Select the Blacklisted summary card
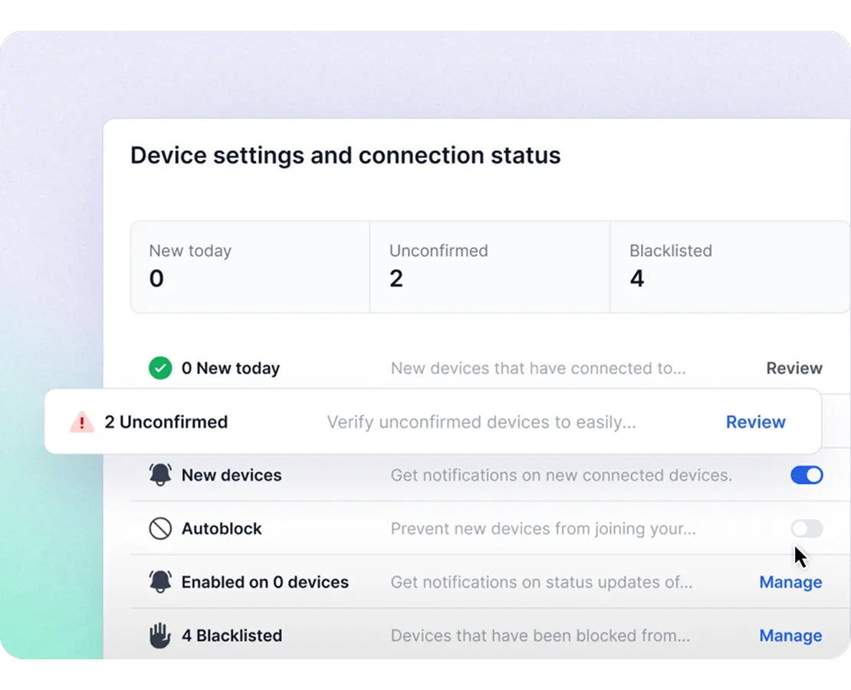This screenshot has width=851, height=690. (x=730, y=267)
